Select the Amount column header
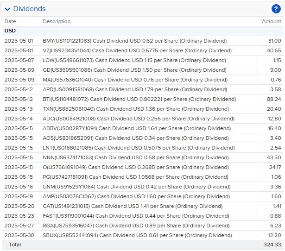This screenshot has width=285, height=251. pyautogui.click(x=272, y=21)
